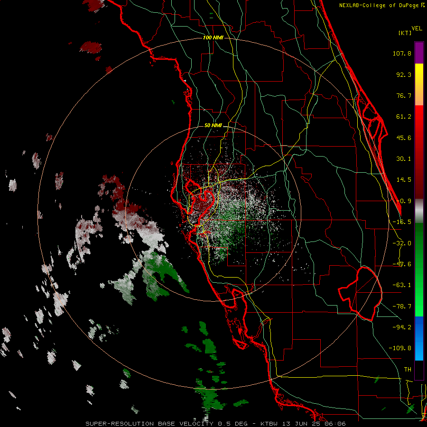Select the -32.0 scale value
427x427 pixels.
402,243
